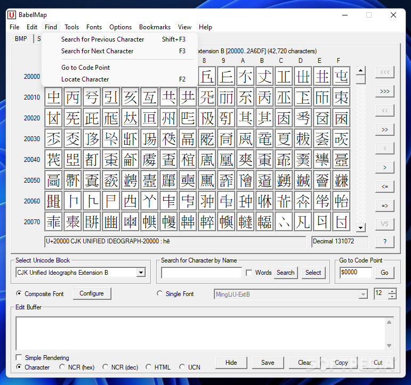Click the Save button
The height and width of the screenshot is (385, 411).
(268, 363)
